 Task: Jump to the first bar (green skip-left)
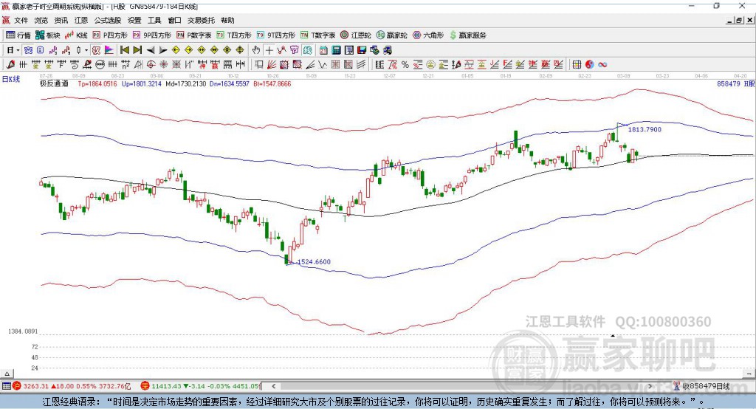pos(125,50)
